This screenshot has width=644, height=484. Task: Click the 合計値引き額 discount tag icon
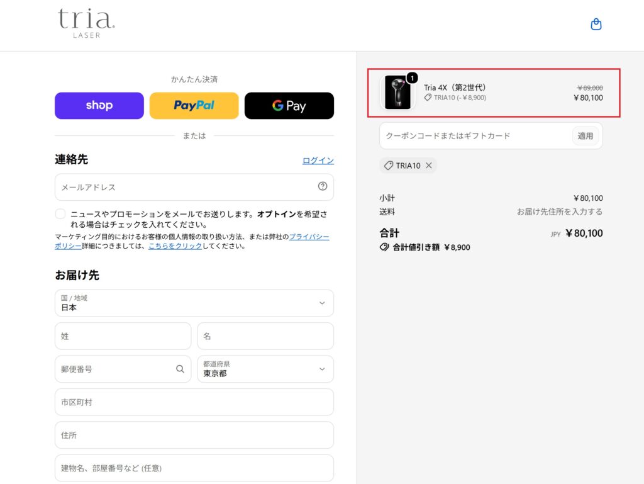pos(384,247)
